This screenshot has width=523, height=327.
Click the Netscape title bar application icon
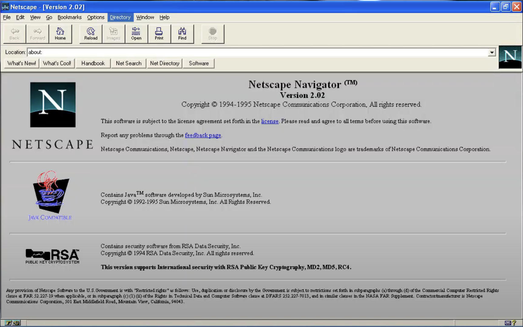click(5, 7)
